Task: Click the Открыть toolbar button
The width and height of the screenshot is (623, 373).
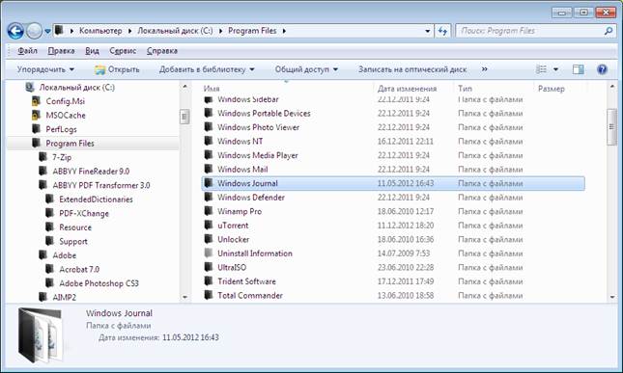Action: point(118,69)
